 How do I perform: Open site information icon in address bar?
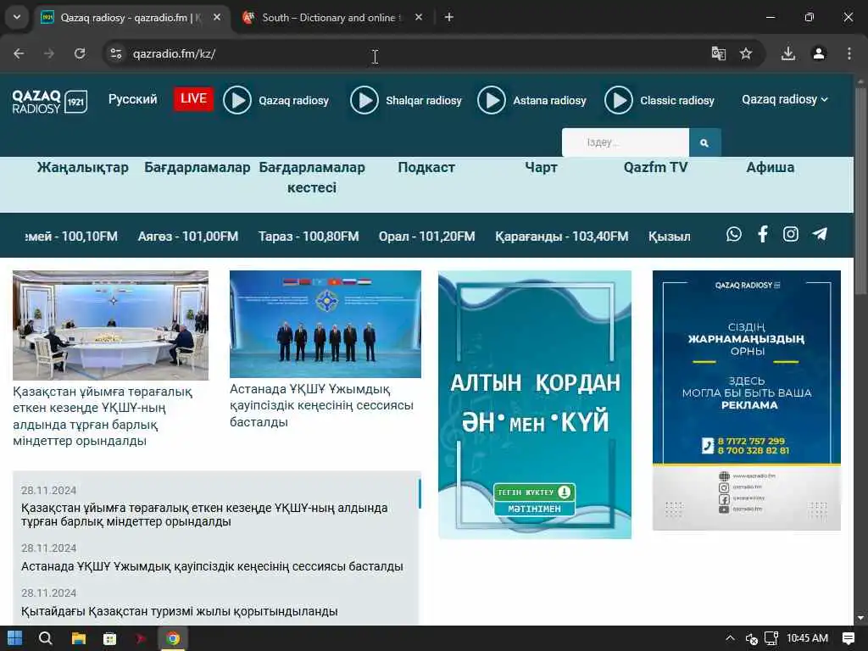click(x=115, y=53)
